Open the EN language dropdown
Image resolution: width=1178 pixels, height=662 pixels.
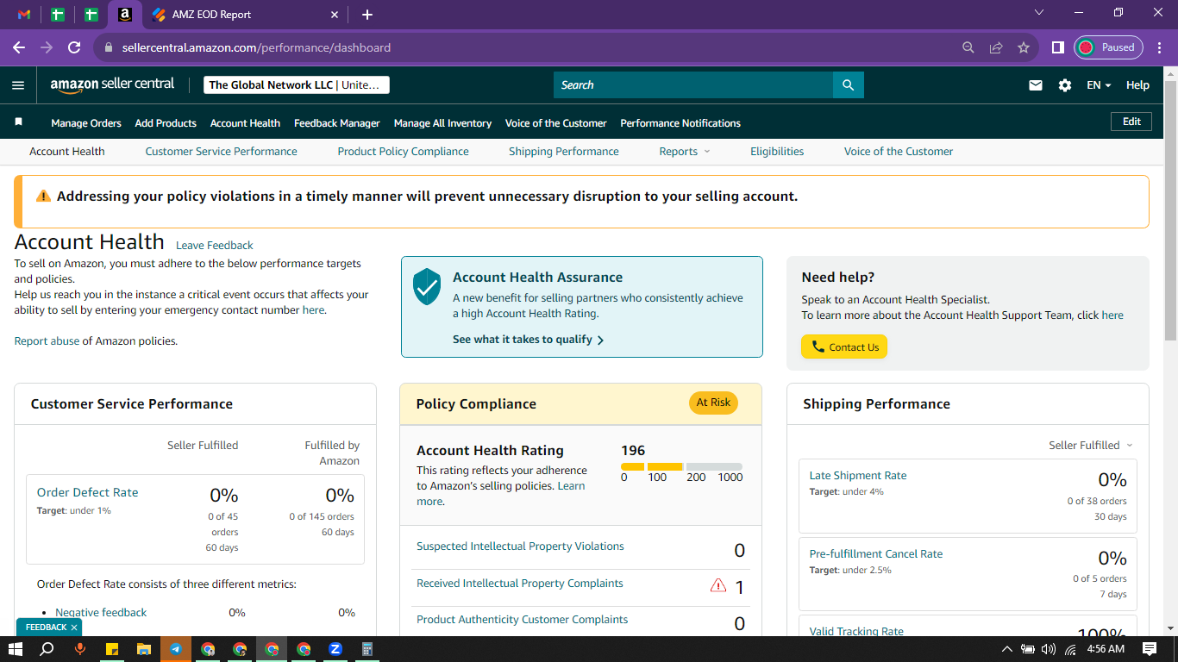tap(1099, 85)
